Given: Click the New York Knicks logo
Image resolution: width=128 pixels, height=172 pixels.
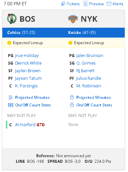Looking at the screenshot, I should (x=73, y=19).
